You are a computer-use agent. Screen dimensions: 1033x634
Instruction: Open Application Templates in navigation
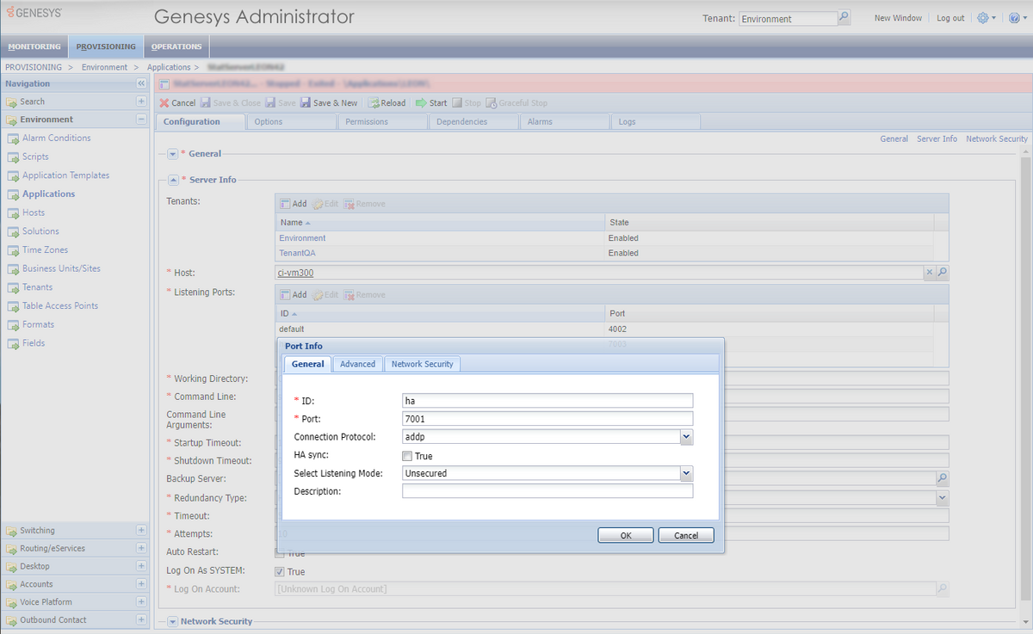(x=65, y=175)
